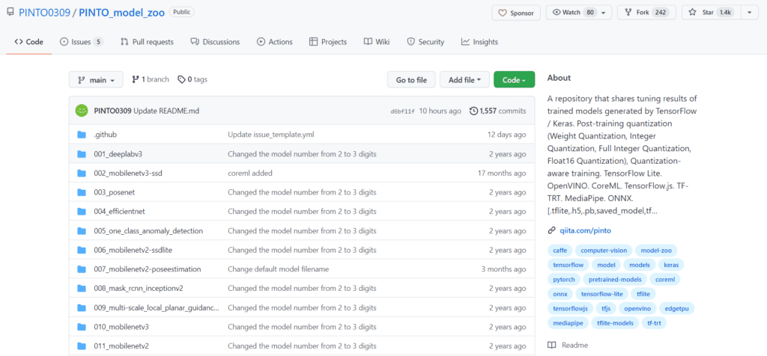Open the Projects tab

coord(328,42)
